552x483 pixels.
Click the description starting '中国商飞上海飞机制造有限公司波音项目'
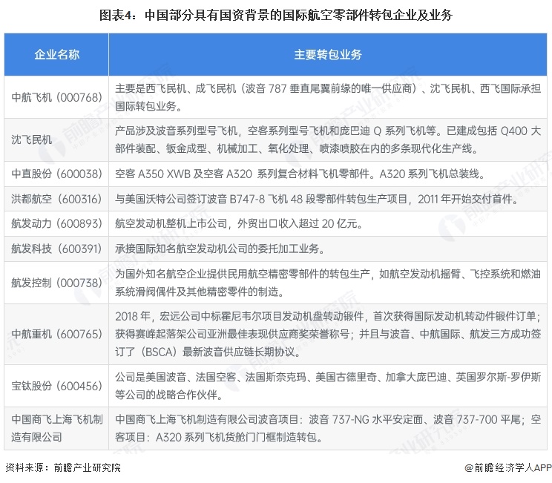(x=328, y=428)
